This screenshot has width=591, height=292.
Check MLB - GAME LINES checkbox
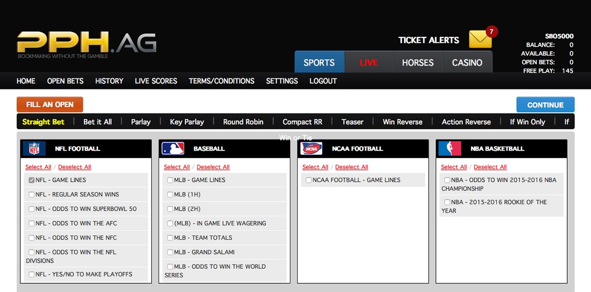click(x=170, y=180)
